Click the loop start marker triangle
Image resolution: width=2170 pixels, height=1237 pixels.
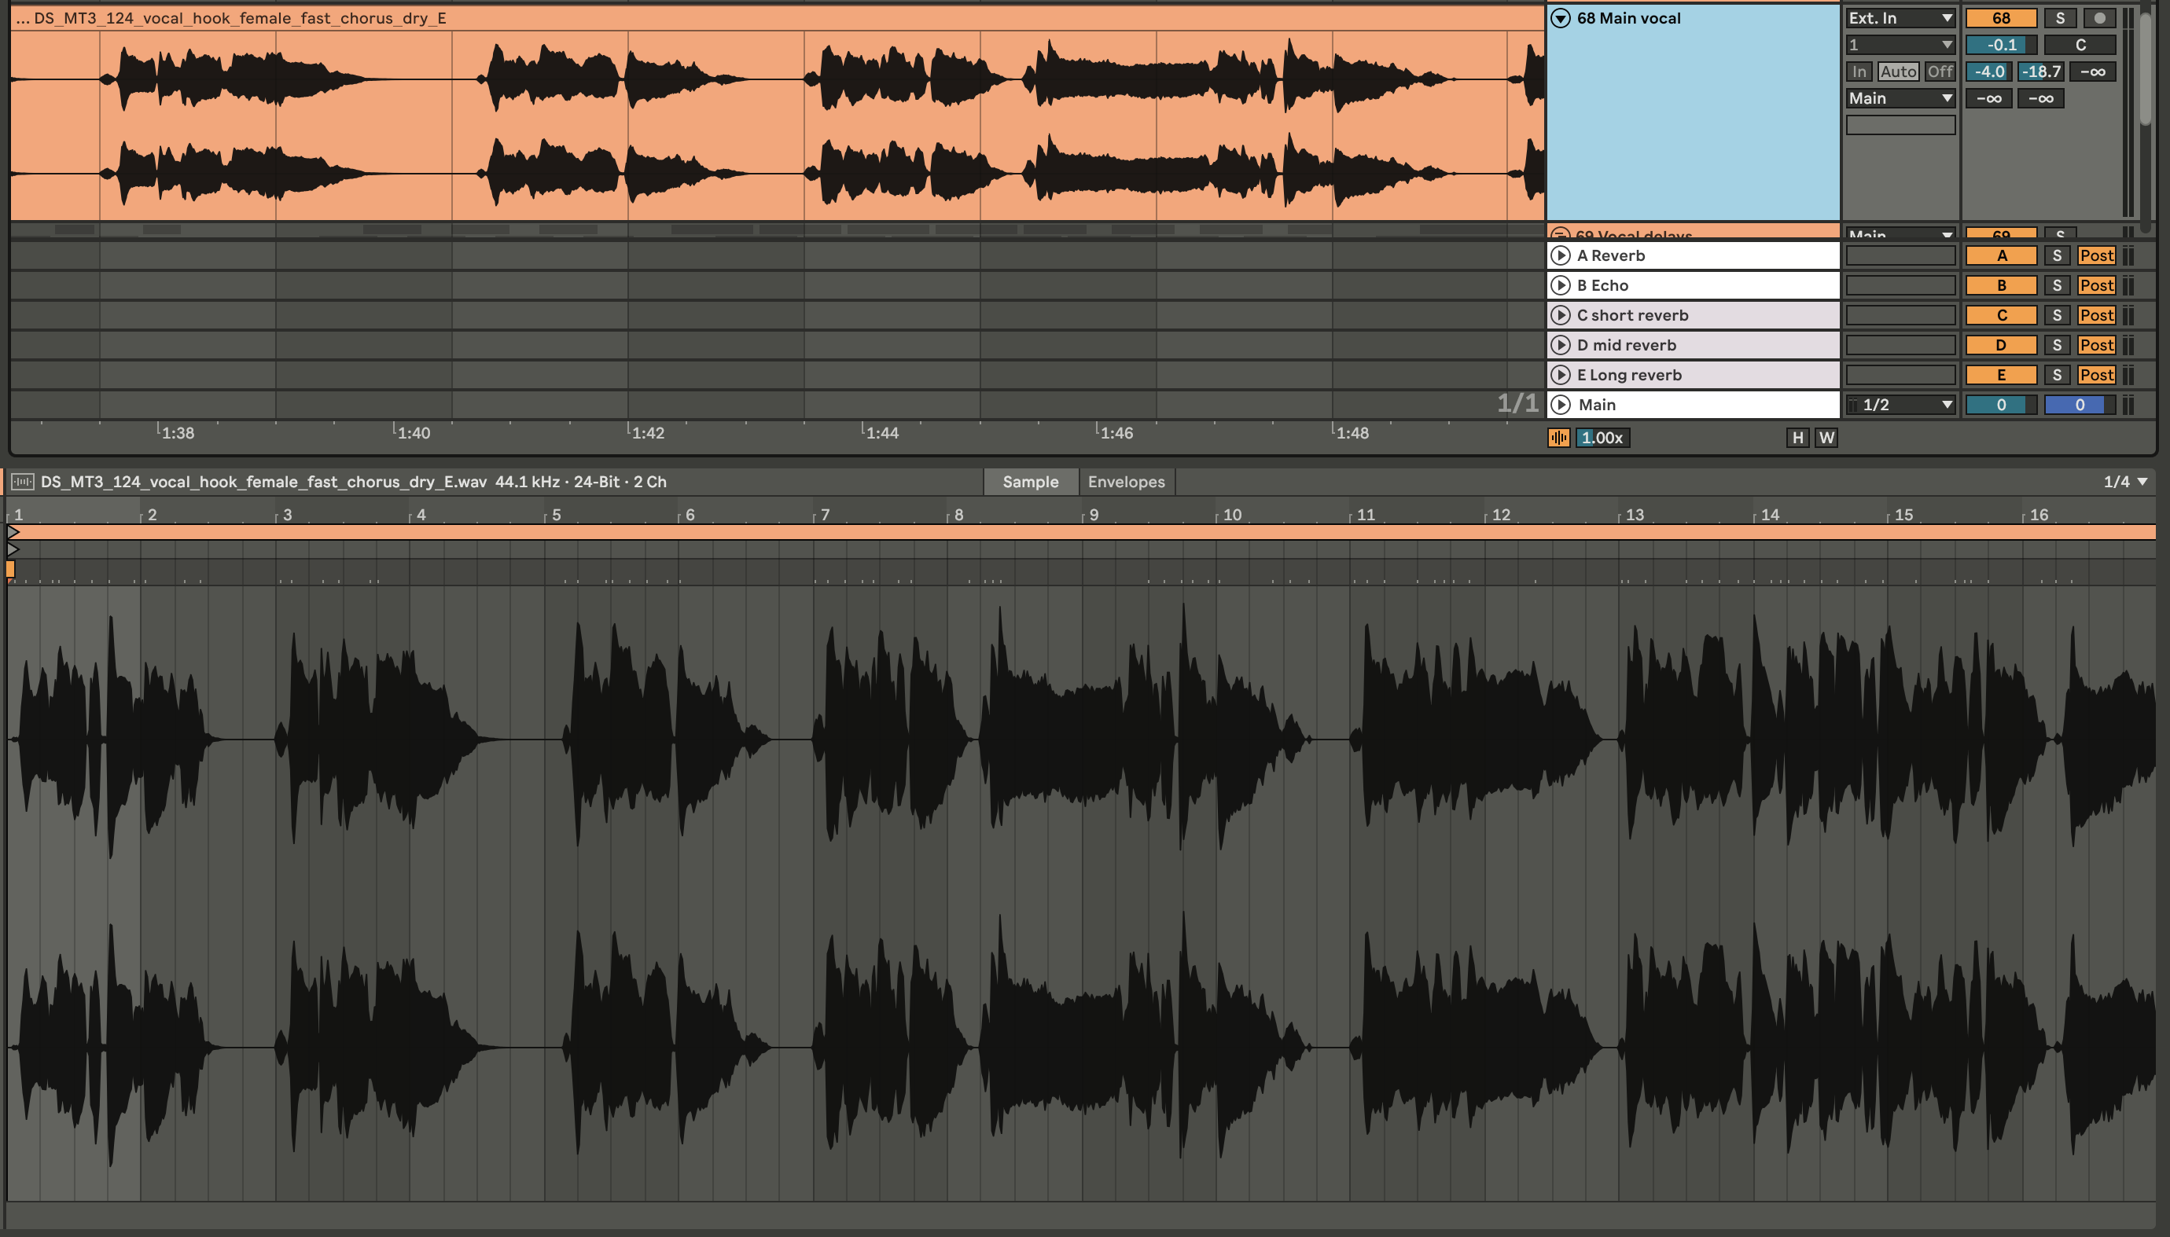point(13,549)
